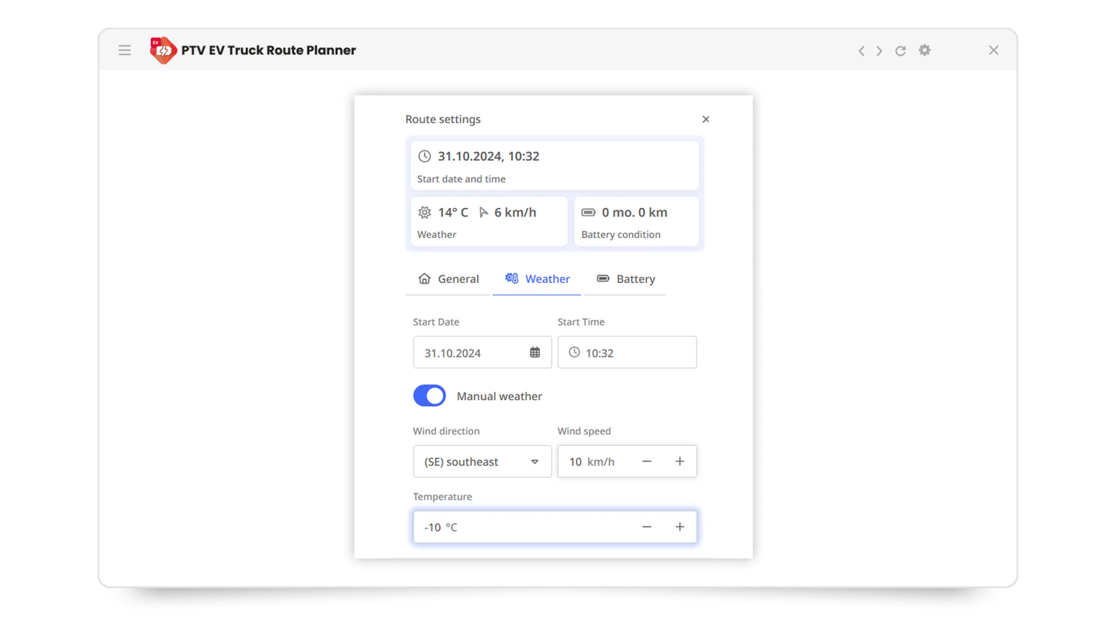Open the Battery condition card

637,222
